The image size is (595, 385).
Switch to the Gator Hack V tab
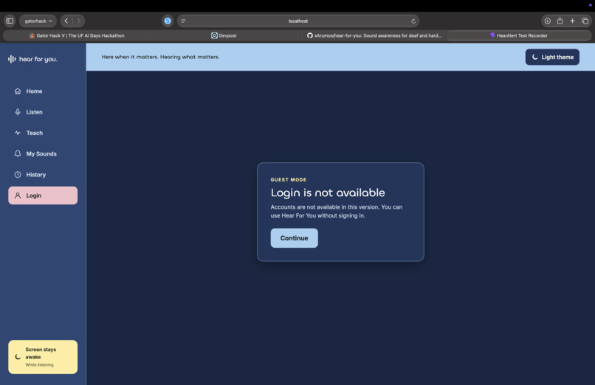click(77, 35)
